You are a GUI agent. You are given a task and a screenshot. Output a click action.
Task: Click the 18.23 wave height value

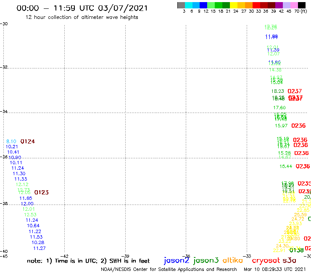click(x=278, y=91)
